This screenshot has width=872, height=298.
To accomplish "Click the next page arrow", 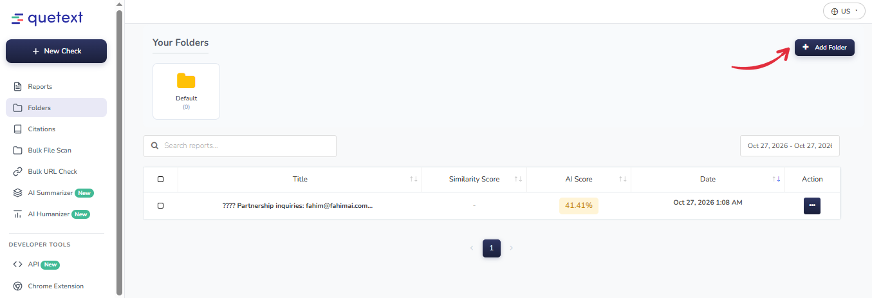I will coord(512,248).
